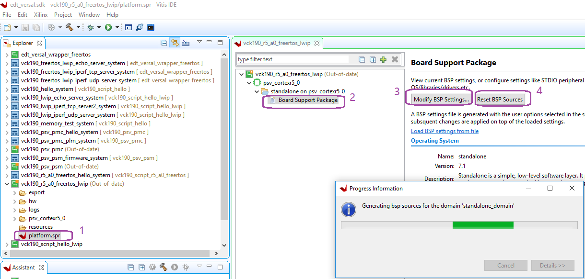This screenshot has width=585, height=279.
Task: Expand the logs folder in Explorer
Action: click(x=14, y=210)
